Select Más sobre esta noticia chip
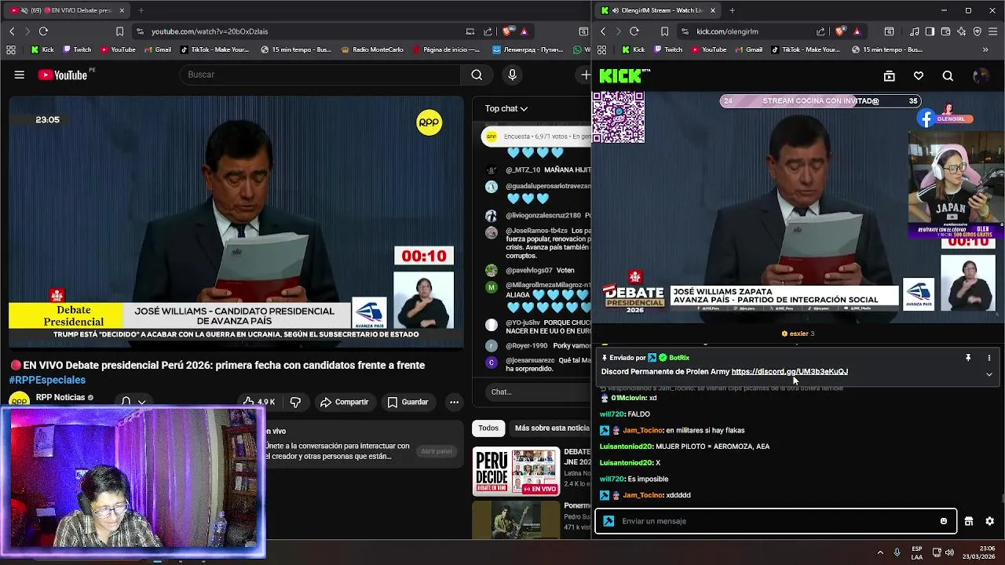 pos(551,428)
